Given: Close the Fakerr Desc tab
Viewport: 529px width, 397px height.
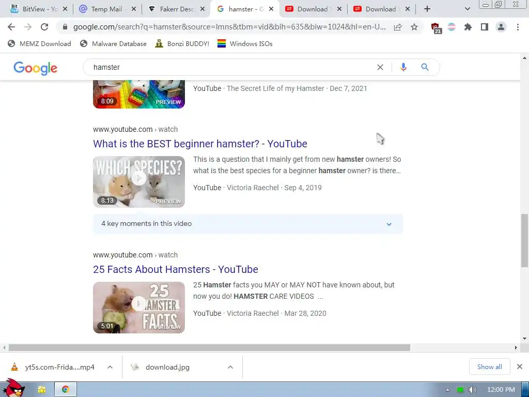Looking at the screenshot, I should pyautogui.click(x=203, y=9).
